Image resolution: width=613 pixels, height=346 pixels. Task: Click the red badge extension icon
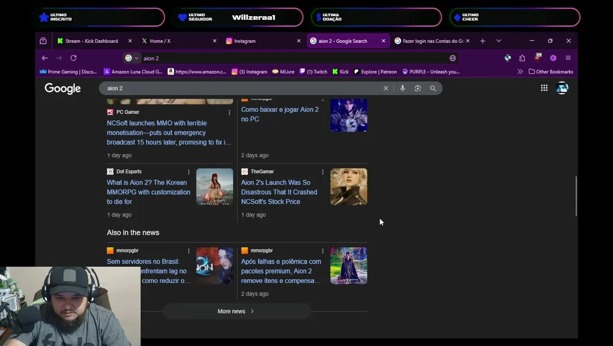pyautogui.click(x=538, y=58)
